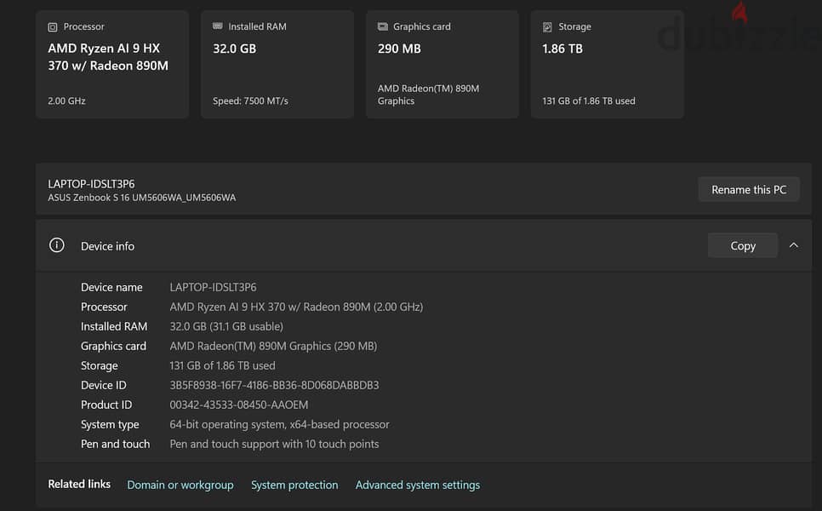Rename this PC button

pyautogui.click(x=749, y=189)
